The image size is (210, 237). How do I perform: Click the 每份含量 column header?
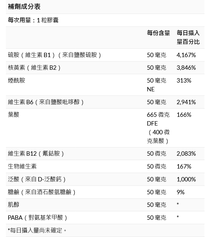click(x=158, y=33)
